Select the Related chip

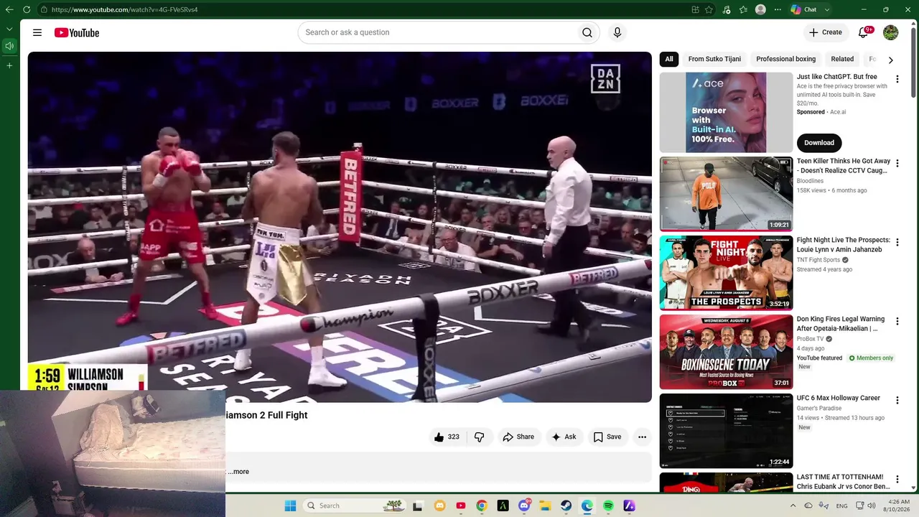point(842,59)
